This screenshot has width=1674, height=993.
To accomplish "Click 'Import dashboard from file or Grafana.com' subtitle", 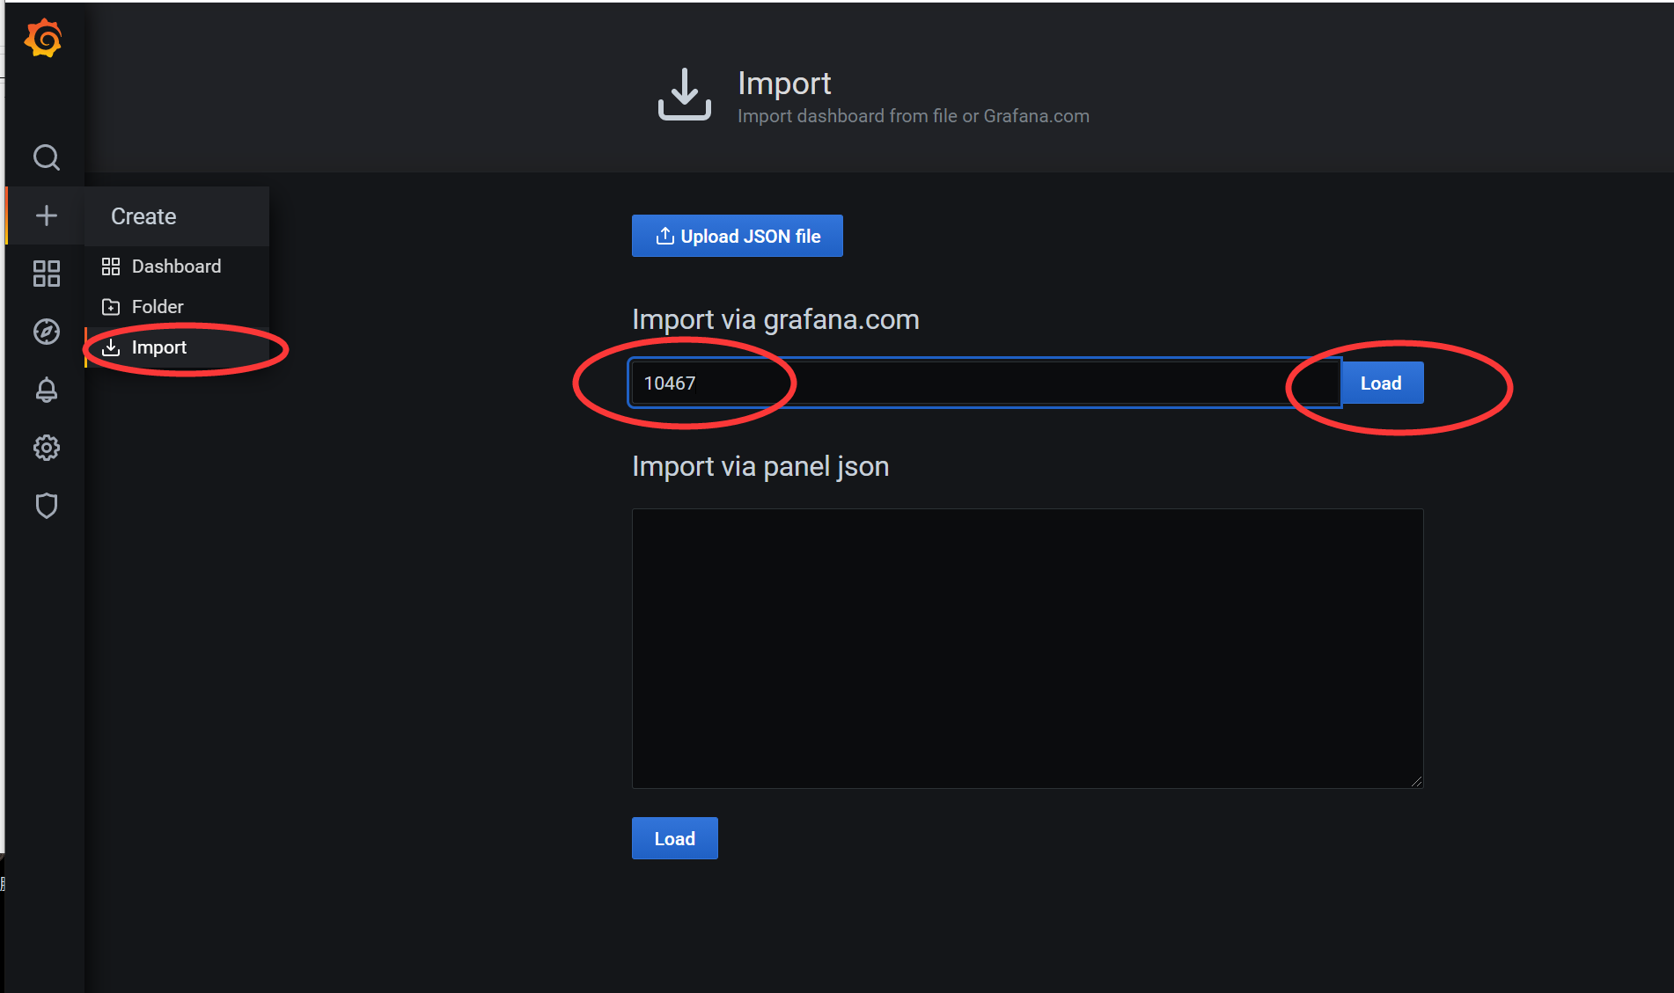I will 914,116.
